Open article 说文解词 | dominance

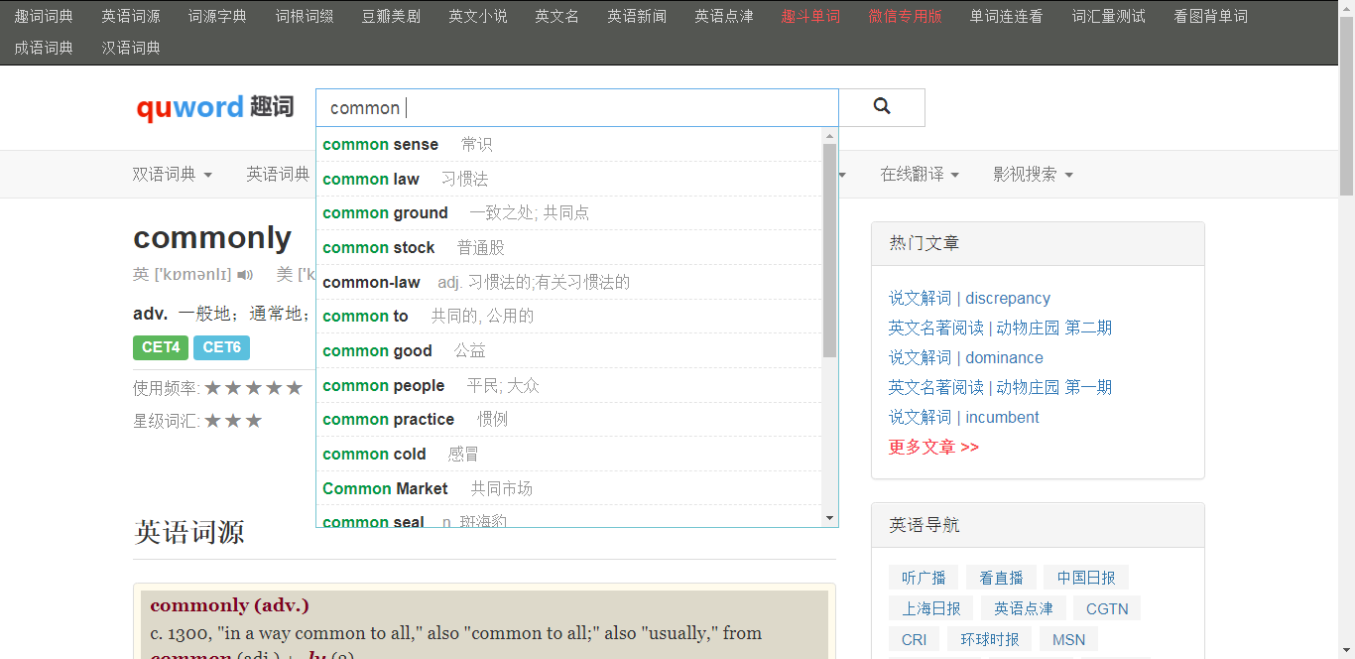[x=966, y=357]
